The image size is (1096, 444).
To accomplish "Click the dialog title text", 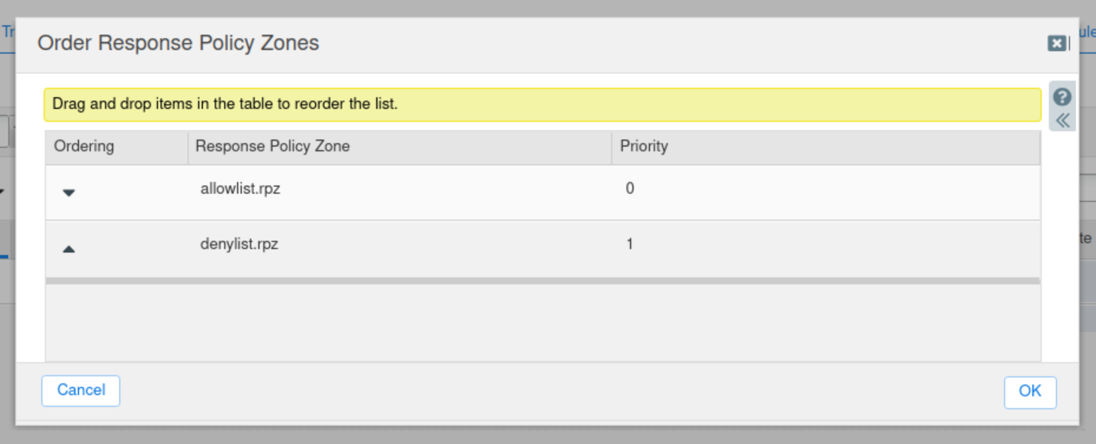I will (178, 44).
